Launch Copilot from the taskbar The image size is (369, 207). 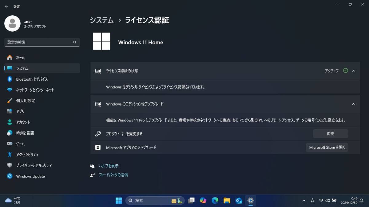[x=203, y=201]
